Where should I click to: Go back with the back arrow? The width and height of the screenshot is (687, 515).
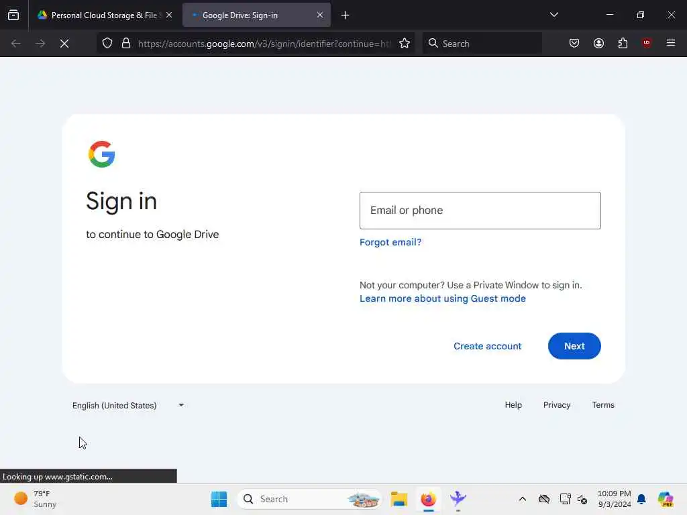[16, 44]
